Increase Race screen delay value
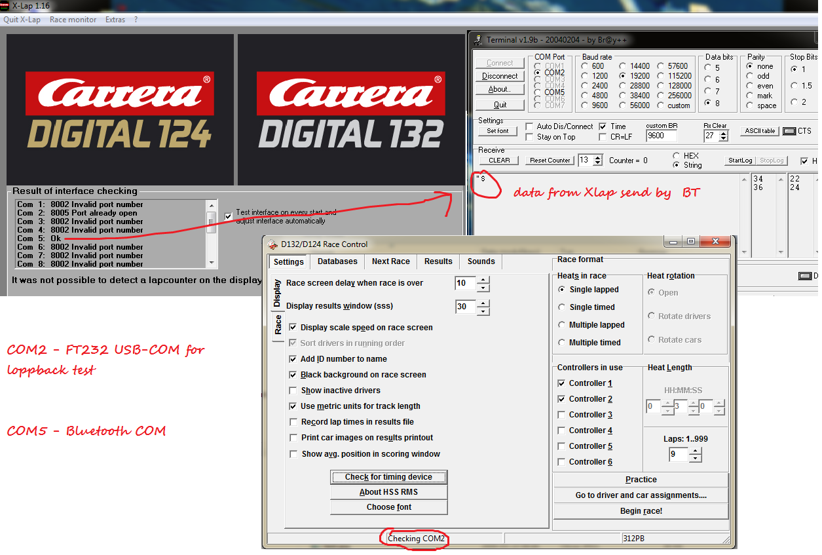822x555 pixels. [x=483, y=280]
